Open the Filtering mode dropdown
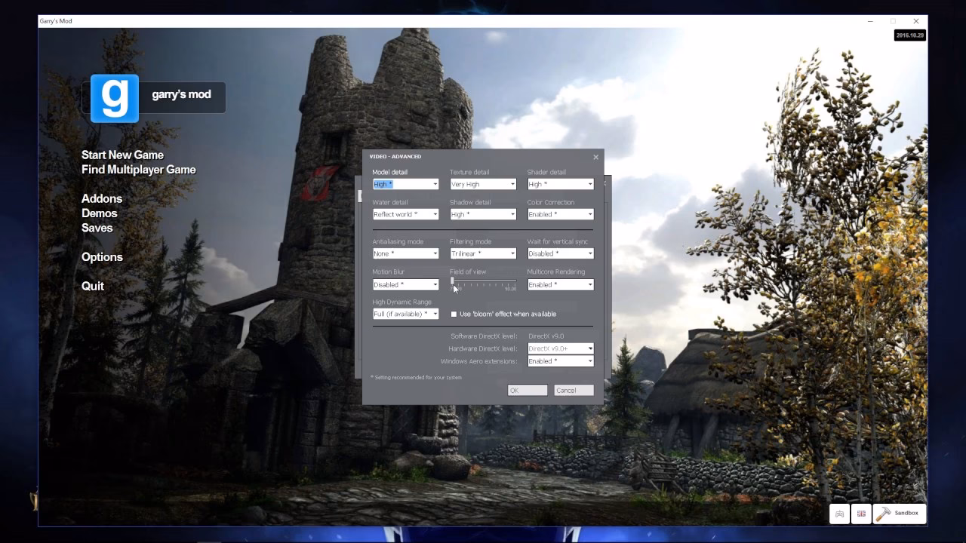This screenshot has width=966, height=543. pyautogui.click(x=483, y=253)
